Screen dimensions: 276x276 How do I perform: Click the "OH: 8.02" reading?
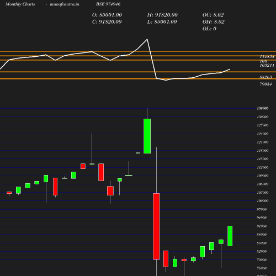click(x=214, y=22)
